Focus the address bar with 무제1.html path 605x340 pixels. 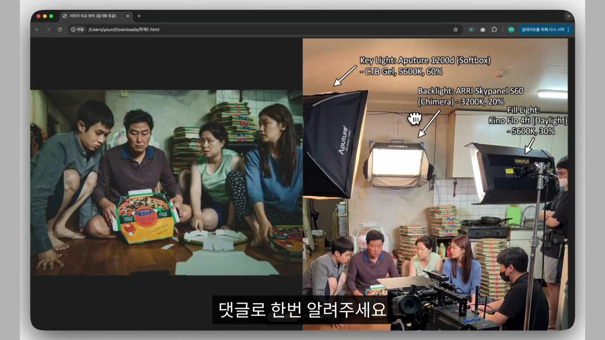[265, 29]
